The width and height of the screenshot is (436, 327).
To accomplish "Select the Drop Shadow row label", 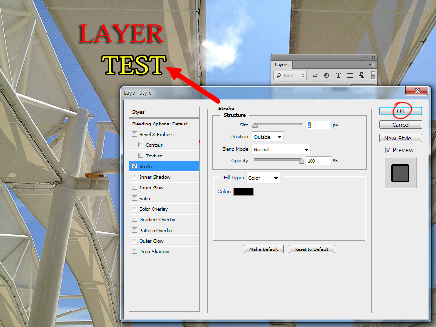I will click(x=154, y=251).
